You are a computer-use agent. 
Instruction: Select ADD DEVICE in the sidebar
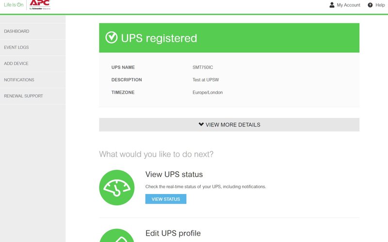coord(32,64)
